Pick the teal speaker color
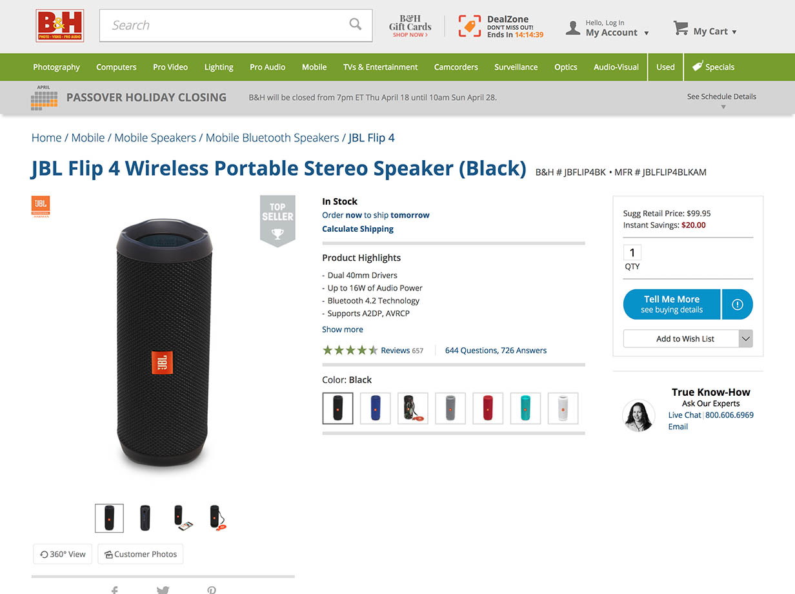The image size is (795, 594). point(526,408)
